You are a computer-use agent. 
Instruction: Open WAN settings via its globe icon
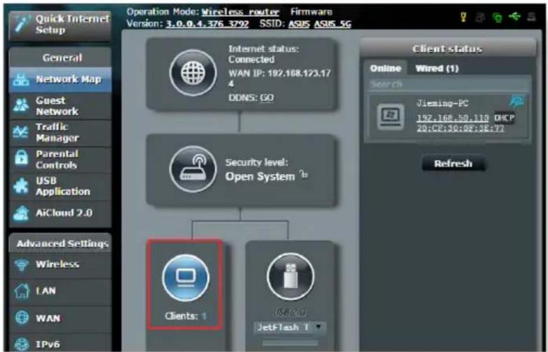[21, 318]
